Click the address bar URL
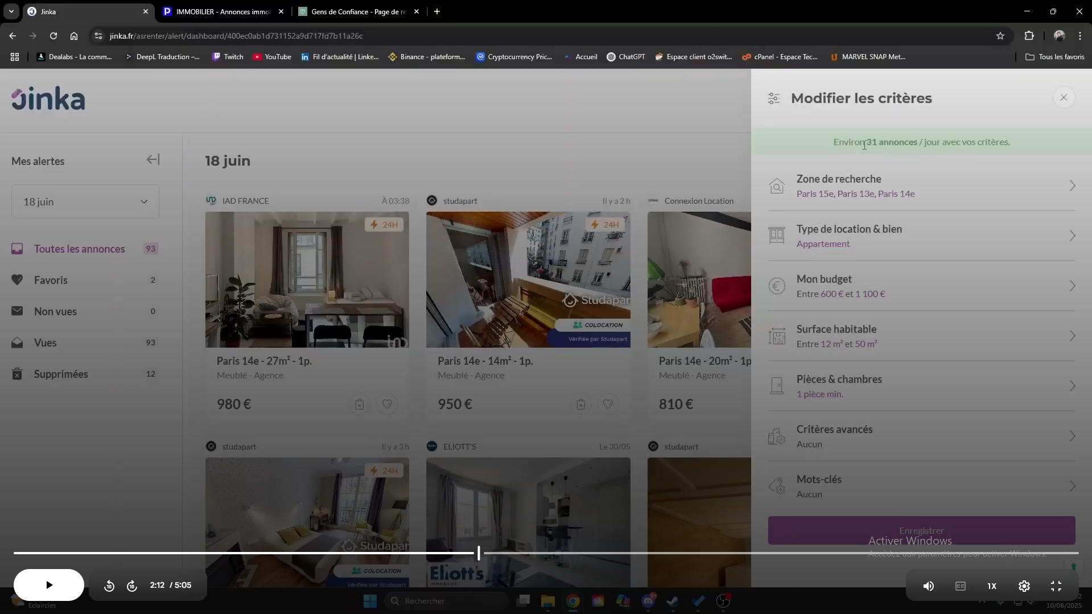Screen dimensions: 1092x614 [x=236, y=36]
